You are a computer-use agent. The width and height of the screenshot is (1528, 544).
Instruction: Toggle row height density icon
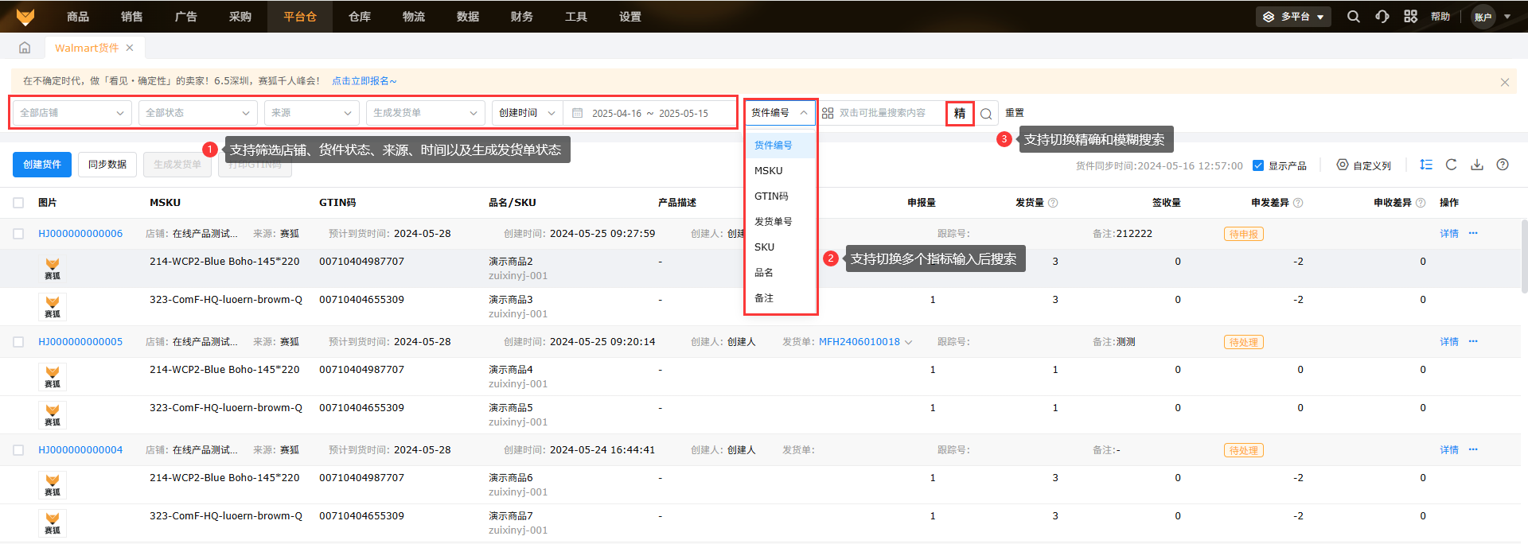point(1425,165)
